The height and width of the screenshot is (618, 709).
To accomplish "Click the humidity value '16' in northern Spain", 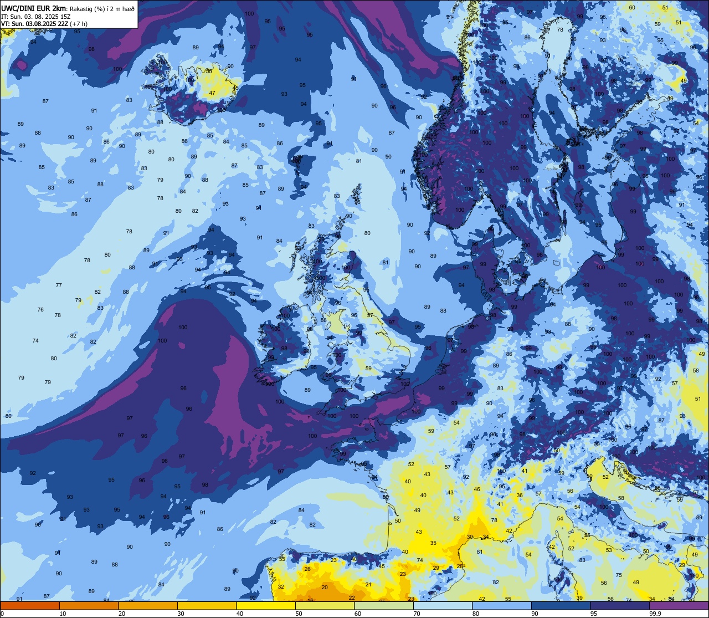I will pyautogui.click(x=310, y=600).
